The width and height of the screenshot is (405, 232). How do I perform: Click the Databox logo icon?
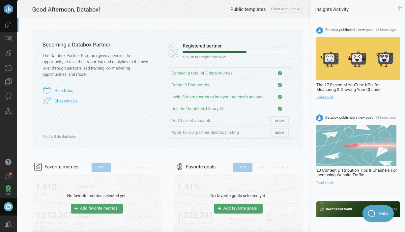[x=8, y=9]
